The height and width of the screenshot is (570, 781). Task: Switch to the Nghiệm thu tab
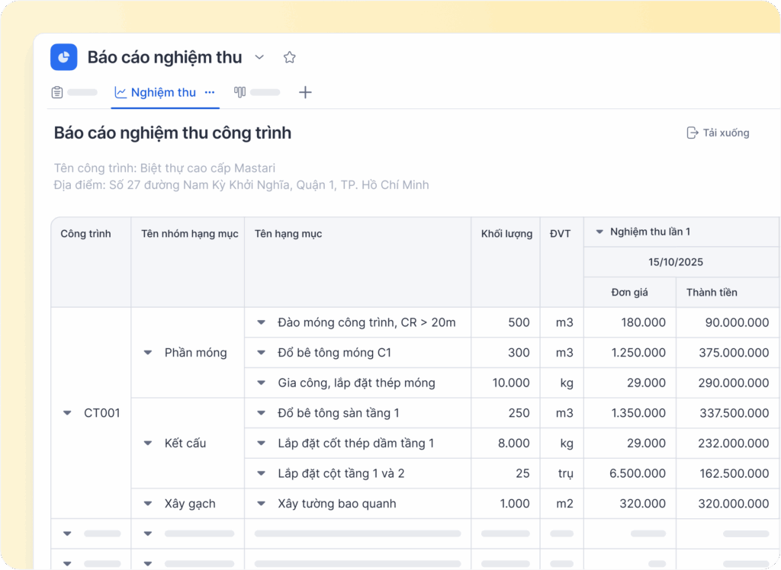[x=163, y=92]
